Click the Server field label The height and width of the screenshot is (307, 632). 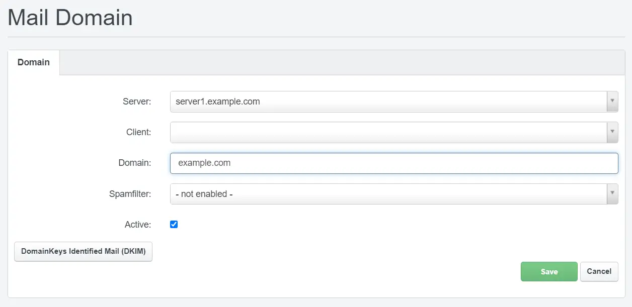[137, 101]
